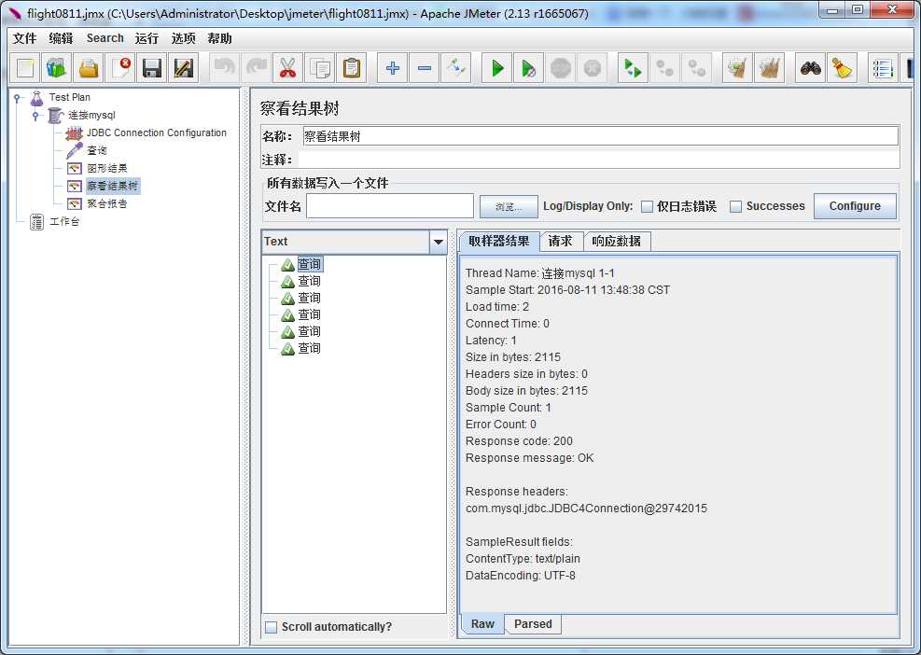Select the Raw tab at bottom
Viewport: 921px width, 655px height.
pos(482,624)
